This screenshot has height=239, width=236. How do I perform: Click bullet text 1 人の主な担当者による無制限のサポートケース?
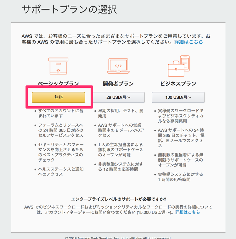tap(121, 150)
